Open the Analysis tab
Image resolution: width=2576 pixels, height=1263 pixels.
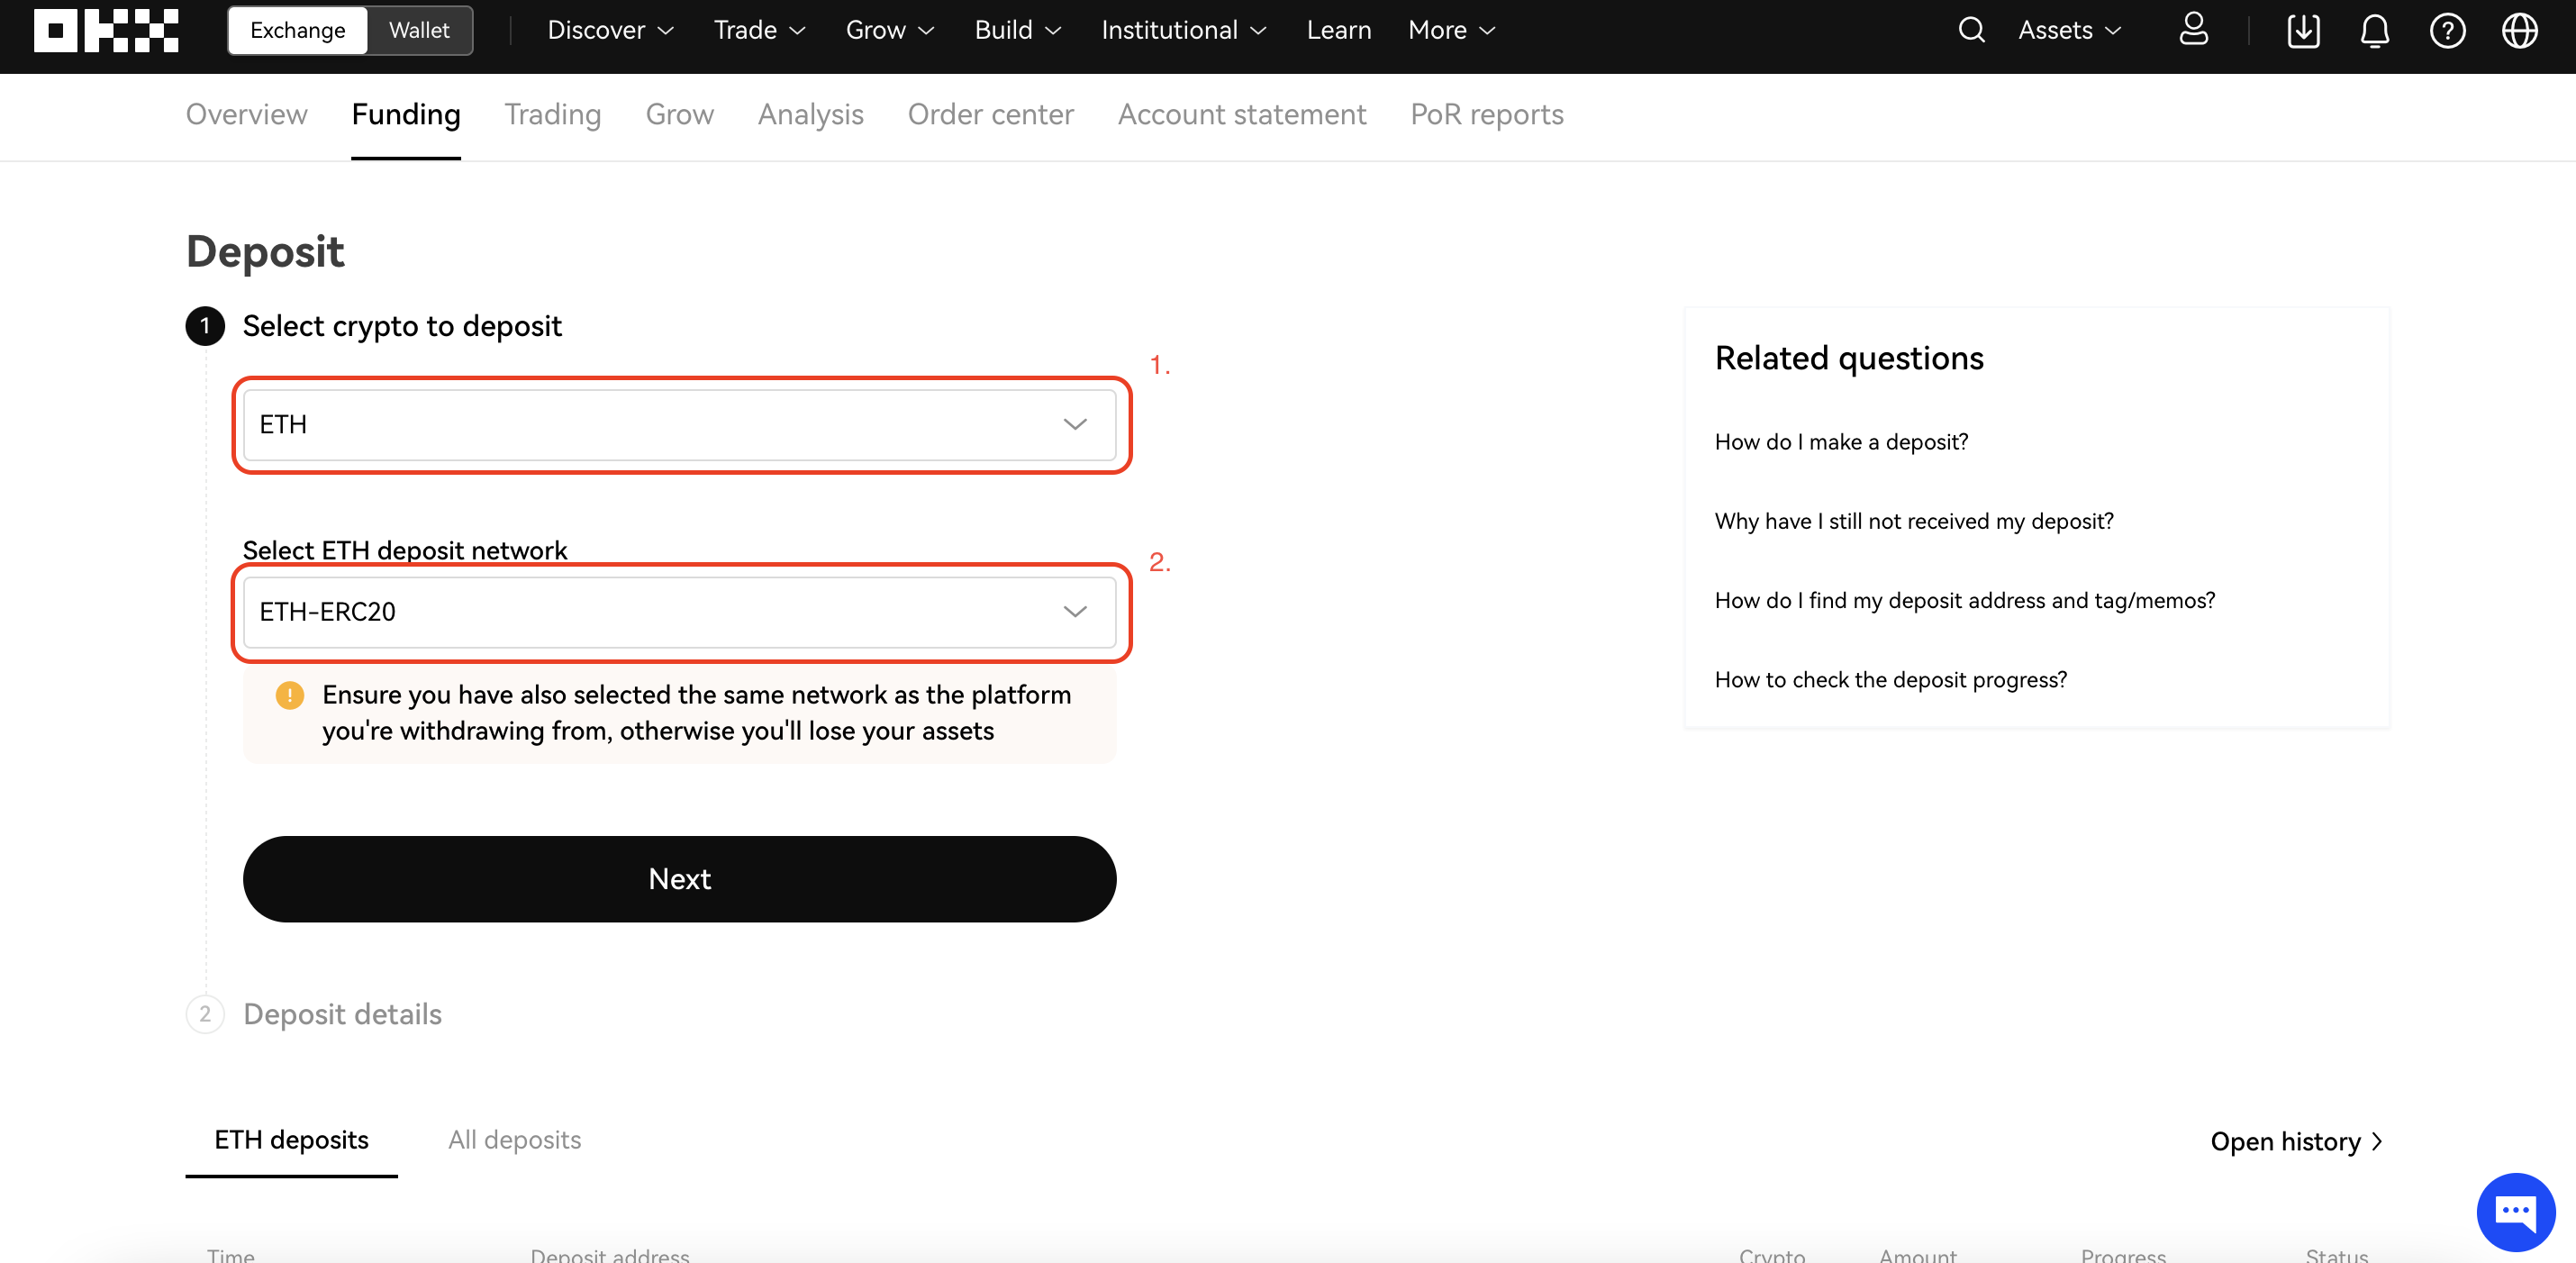click(810, 114)
